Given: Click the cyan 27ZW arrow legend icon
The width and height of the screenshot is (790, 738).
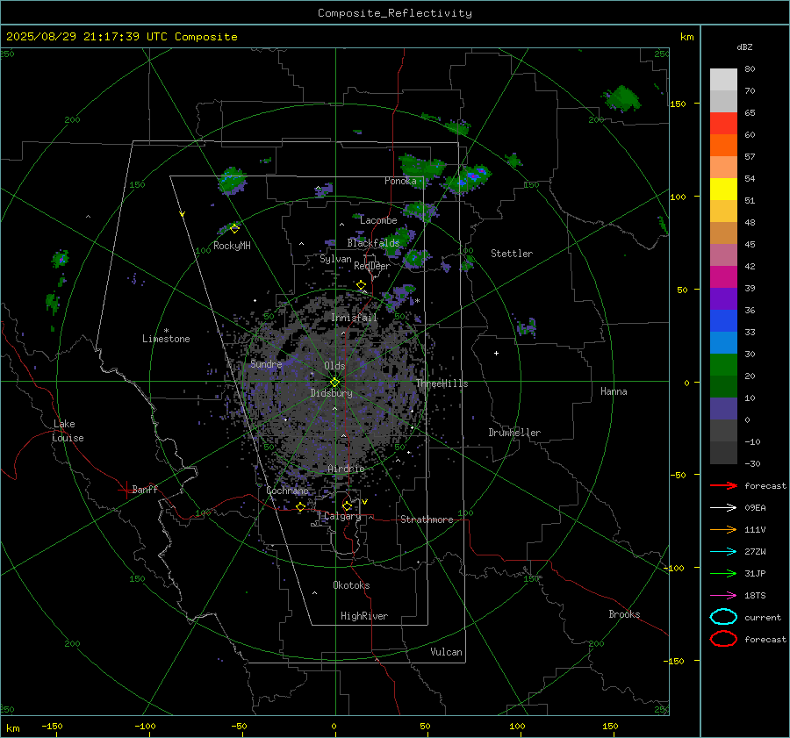Looking at the screenshot, I should pos(723,552).
